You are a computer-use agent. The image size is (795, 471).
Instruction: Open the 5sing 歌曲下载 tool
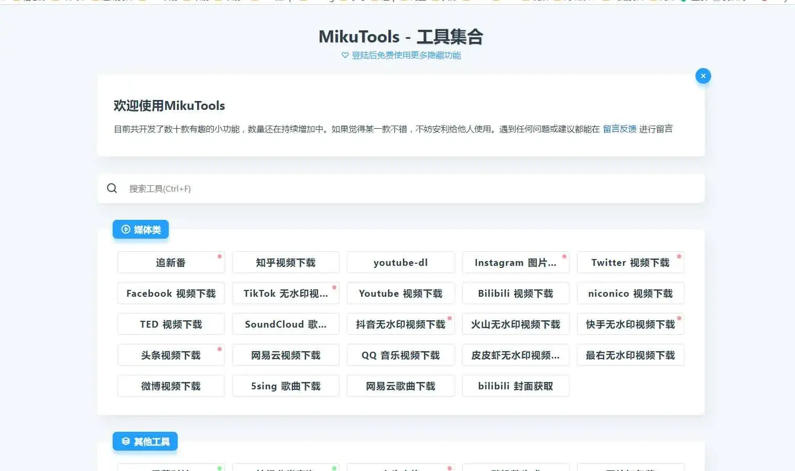pos(286,386)
